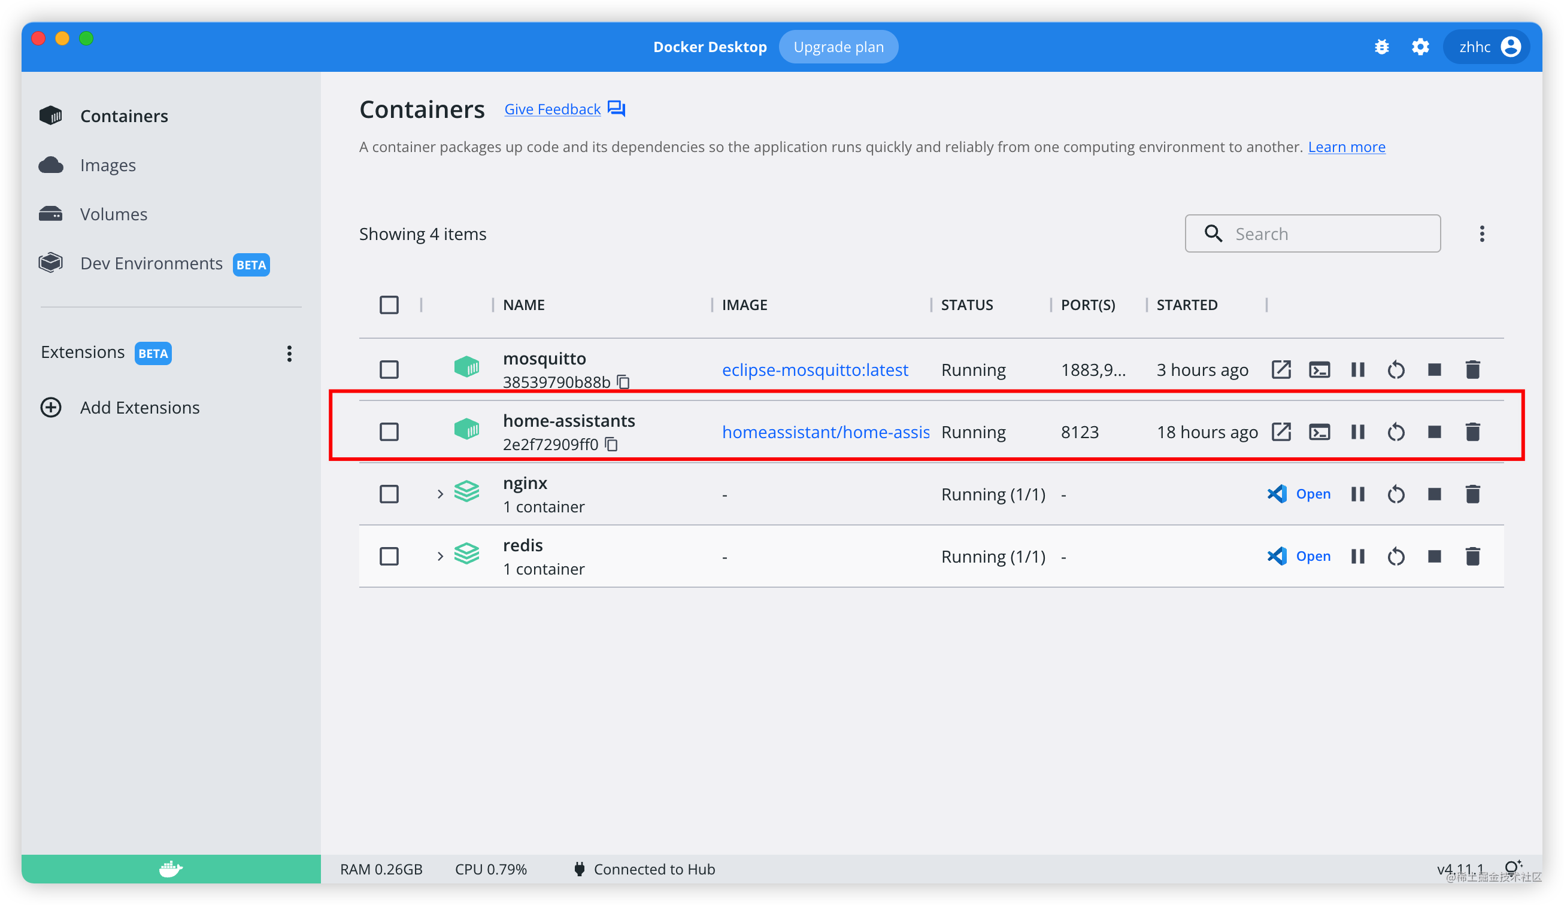Tick the redis row checkbox
The height and width of the screenshot is (905, 1564).
(389, 557)
